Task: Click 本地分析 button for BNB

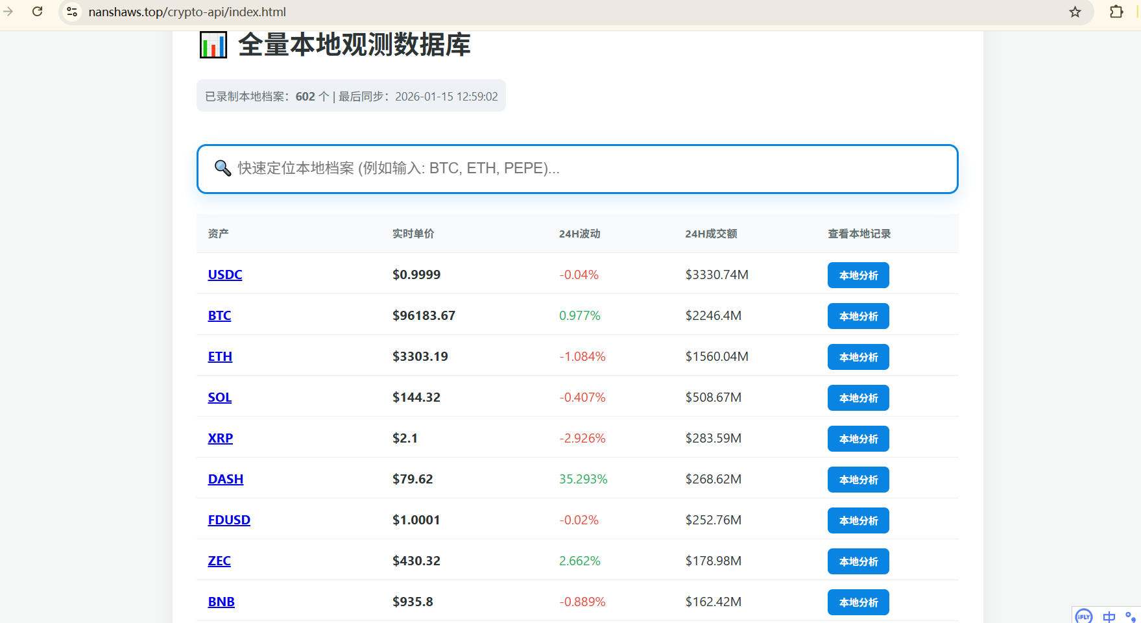Action: (858, 602)
